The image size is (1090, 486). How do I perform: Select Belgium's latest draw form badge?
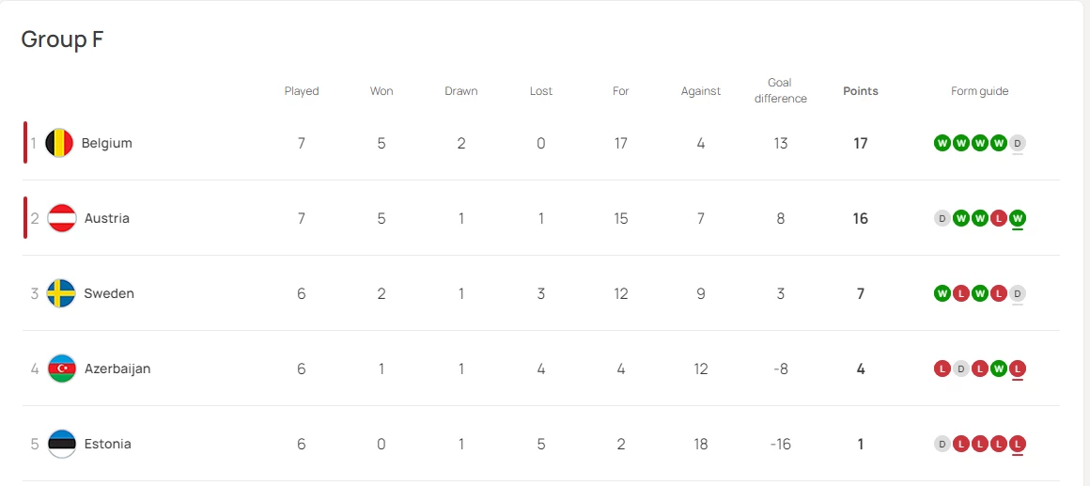coord(1018,143)
